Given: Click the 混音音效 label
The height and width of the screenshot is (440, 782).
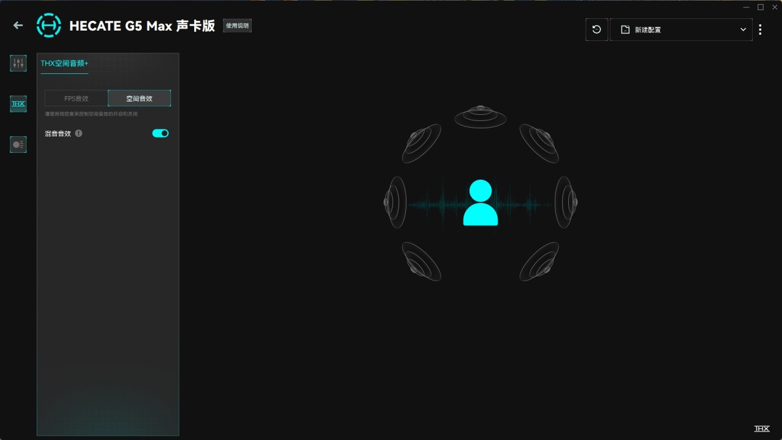Looking at the screenshot, I should 58,133.
